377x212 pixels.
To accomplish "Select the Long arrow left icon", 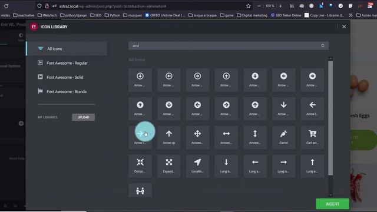I will 255,166.
